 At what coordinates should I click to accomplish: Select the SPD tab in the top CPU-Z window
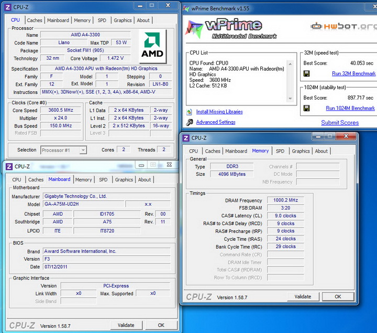tap(102, 20)
